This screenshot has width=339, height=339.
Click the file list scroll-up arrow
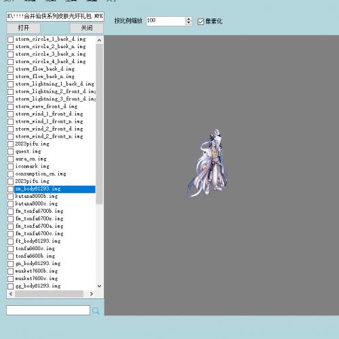(99, 40)
